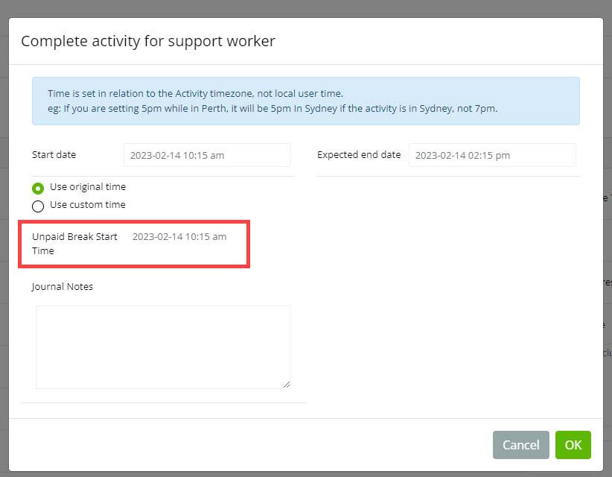Click the Start date label

pyautogui.click(x=54, y=155)
